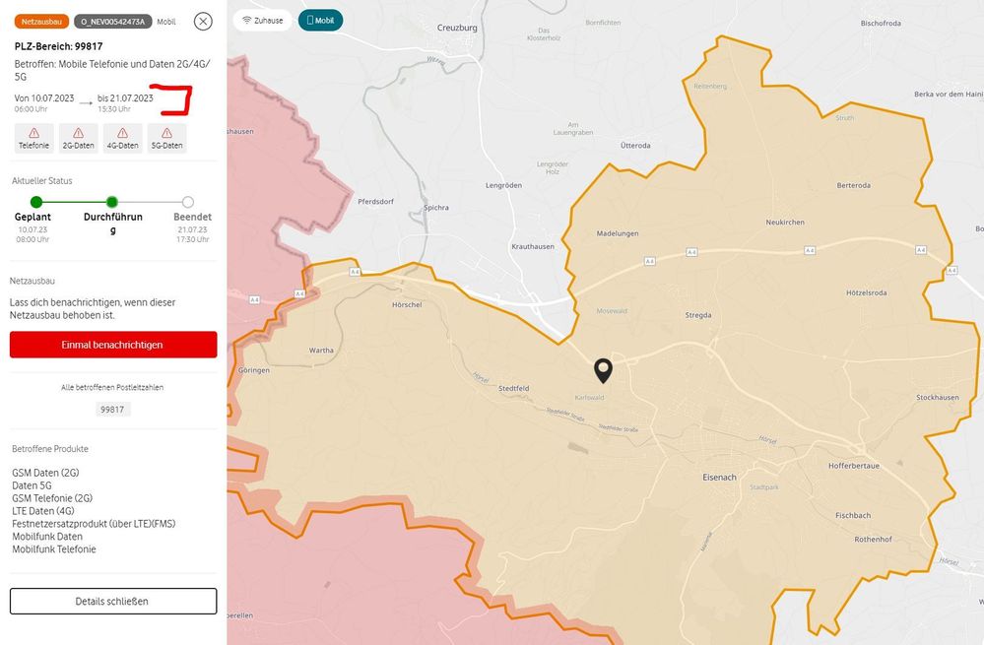
Task: Click the Madelungen label on the map
Action: pyautogui.click(x=618, y=233)
